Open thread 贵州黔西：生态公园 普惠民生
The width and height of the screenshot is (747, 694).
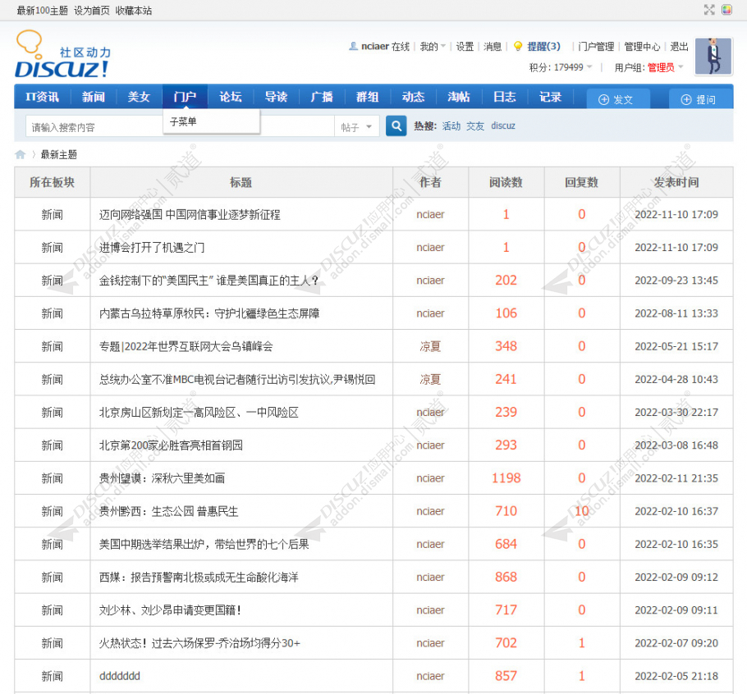pos(168,511)
